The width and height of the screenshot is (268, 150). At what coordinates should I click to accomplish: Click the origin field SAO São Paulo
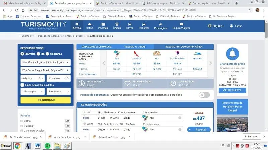[46, 62]
